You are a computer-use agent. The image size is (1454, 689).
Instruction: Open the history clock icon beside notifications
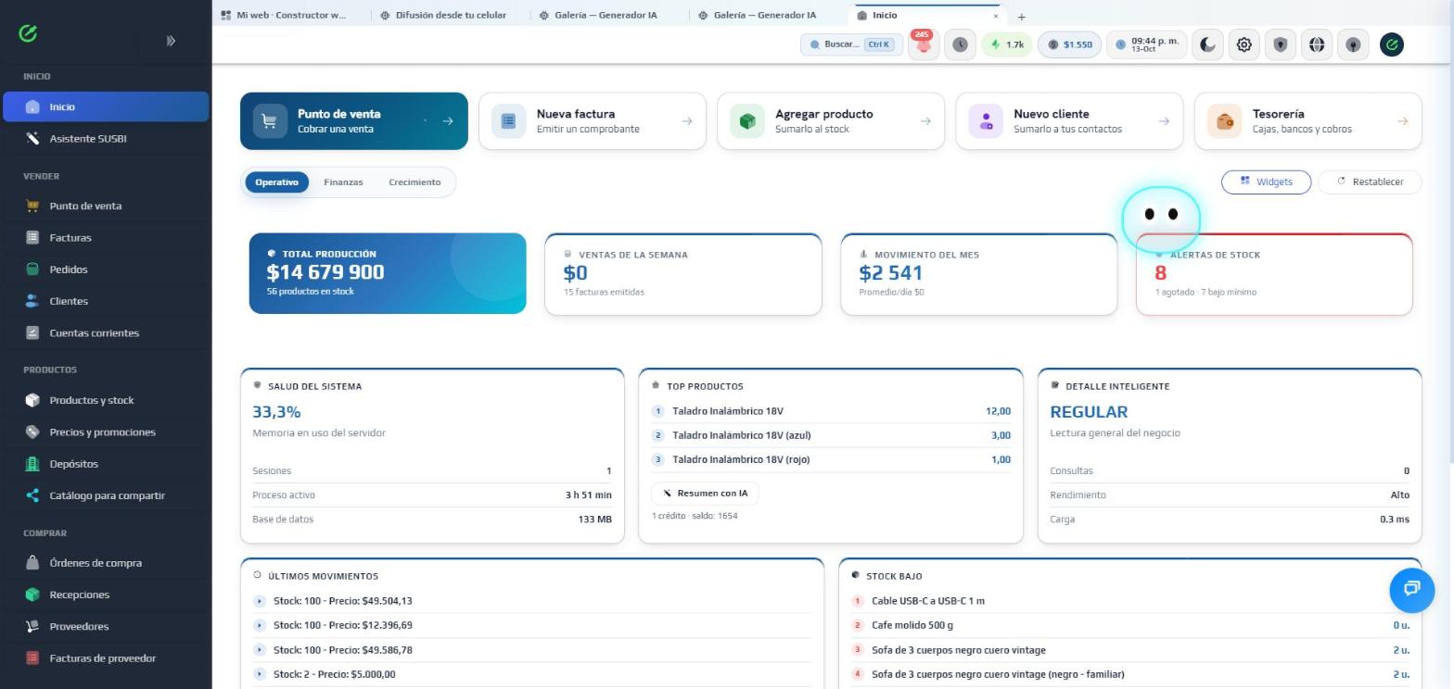pos(960,44)
